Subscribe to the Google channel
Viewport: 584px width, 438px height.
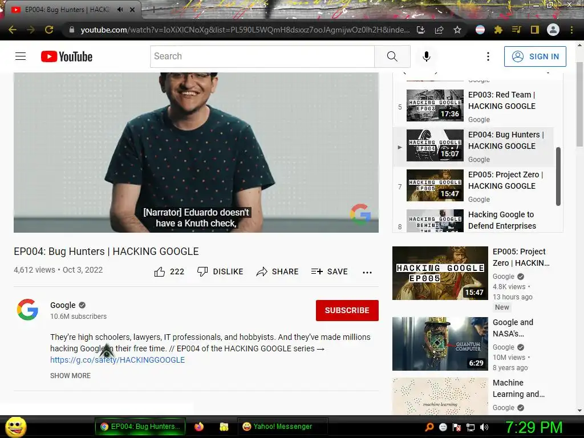click(347, 310)
